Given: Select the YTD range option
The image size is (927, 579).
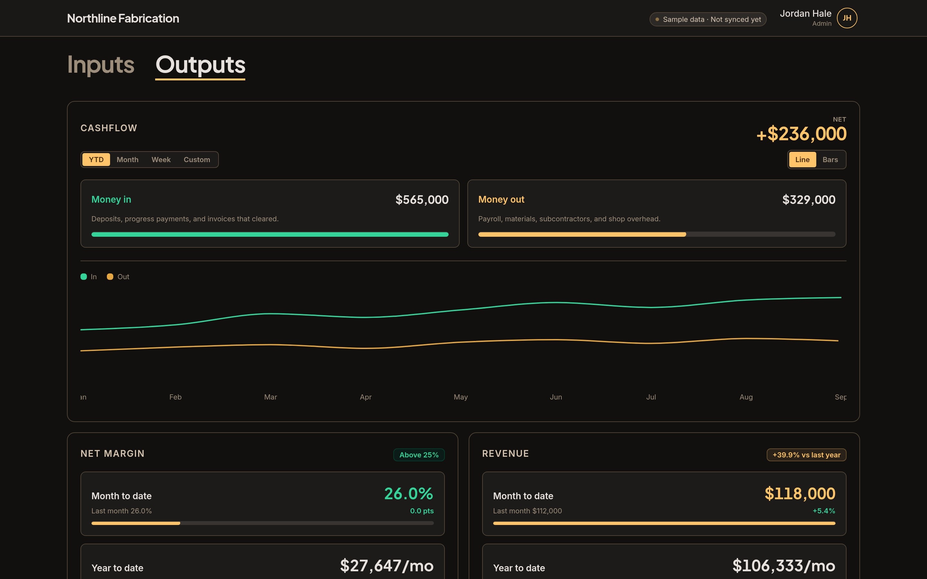Looking at the screenshot, I should pos(96,159).
